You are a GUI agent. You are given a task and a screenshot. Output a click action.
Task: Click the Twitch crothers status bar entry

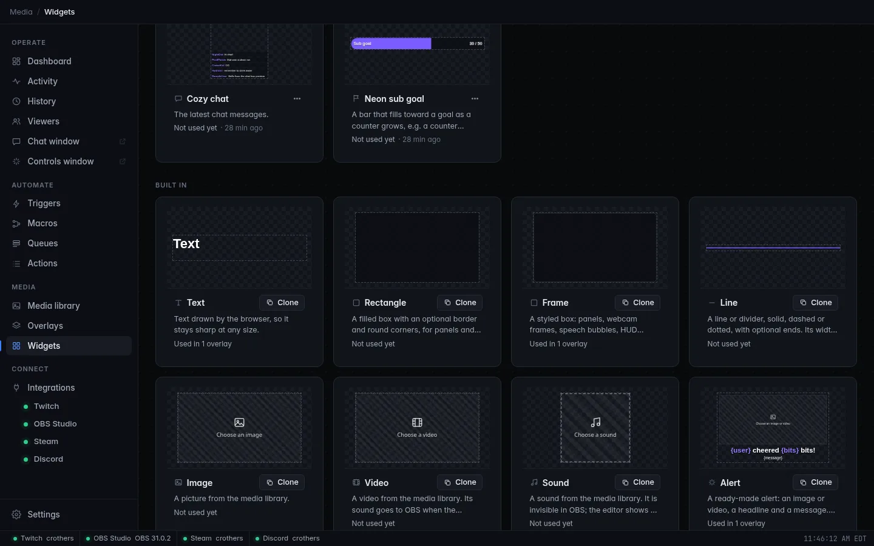tap(43, 538)
